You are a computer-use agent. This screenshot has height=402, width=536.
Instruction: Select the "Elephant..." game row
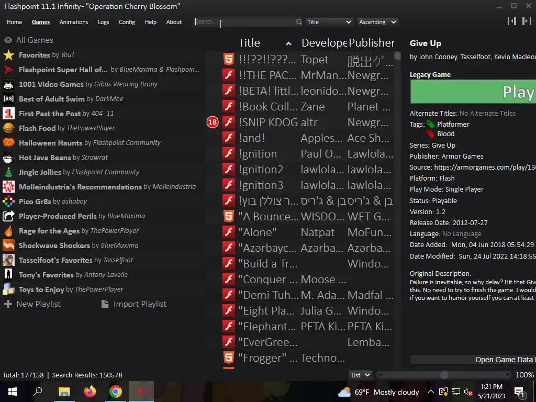pos(300,327)
